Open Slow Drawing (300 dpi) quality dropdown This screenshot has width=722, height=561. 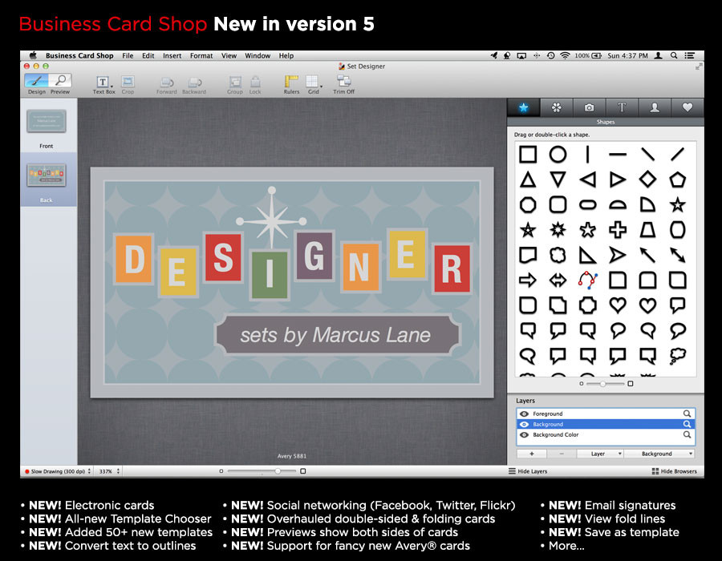pos(58,471)
